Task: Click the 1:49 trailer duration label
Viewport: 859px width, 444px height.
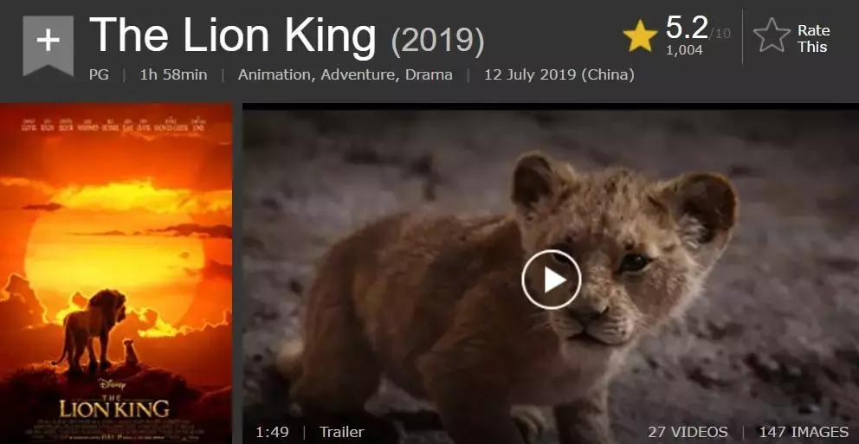Action: click(272, 432)
